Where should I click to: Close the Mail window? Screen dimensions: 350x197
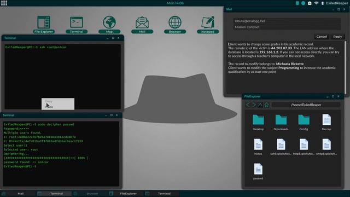click(344, 9)
